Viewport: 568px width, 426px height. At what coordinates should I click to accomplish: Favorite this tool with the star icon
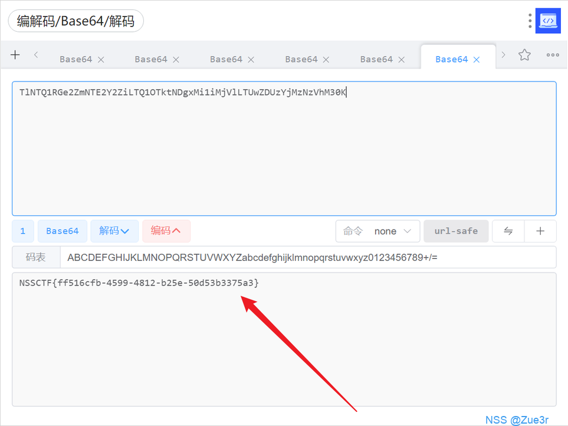point(524,55)
